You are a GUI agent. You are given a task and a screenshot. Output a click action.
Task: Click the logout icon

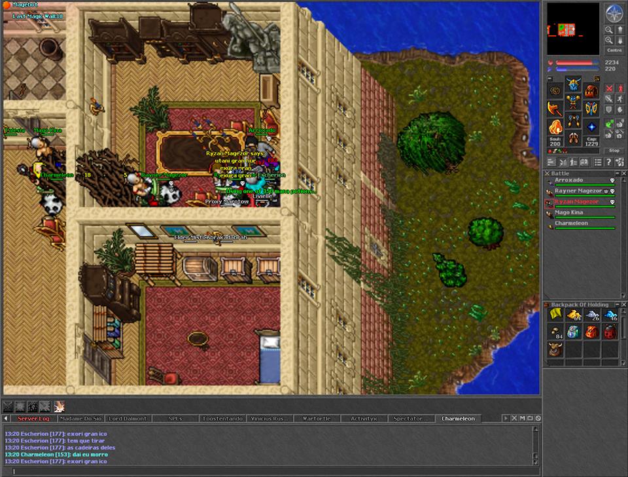[x=620, y=162]
